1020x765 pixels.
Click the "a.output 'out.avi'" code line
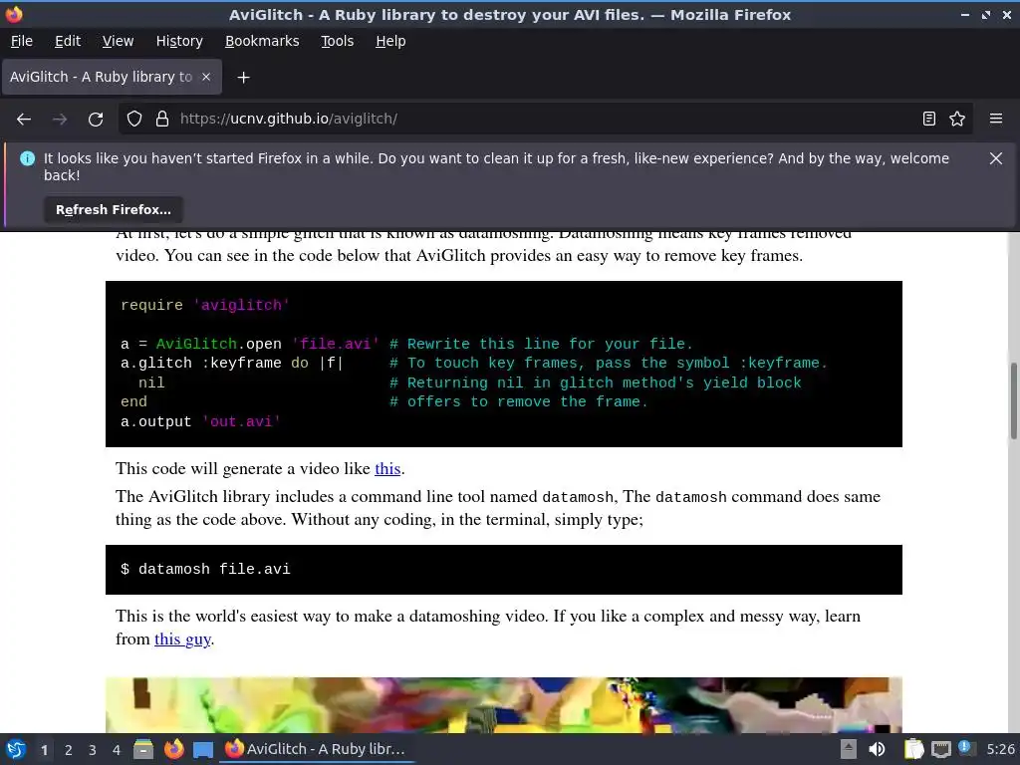pos(200,421)
